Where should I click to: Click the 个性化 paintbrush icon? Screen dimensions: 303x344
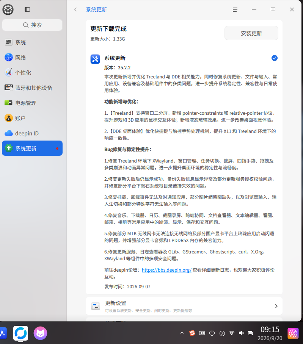tap(9, 72)
